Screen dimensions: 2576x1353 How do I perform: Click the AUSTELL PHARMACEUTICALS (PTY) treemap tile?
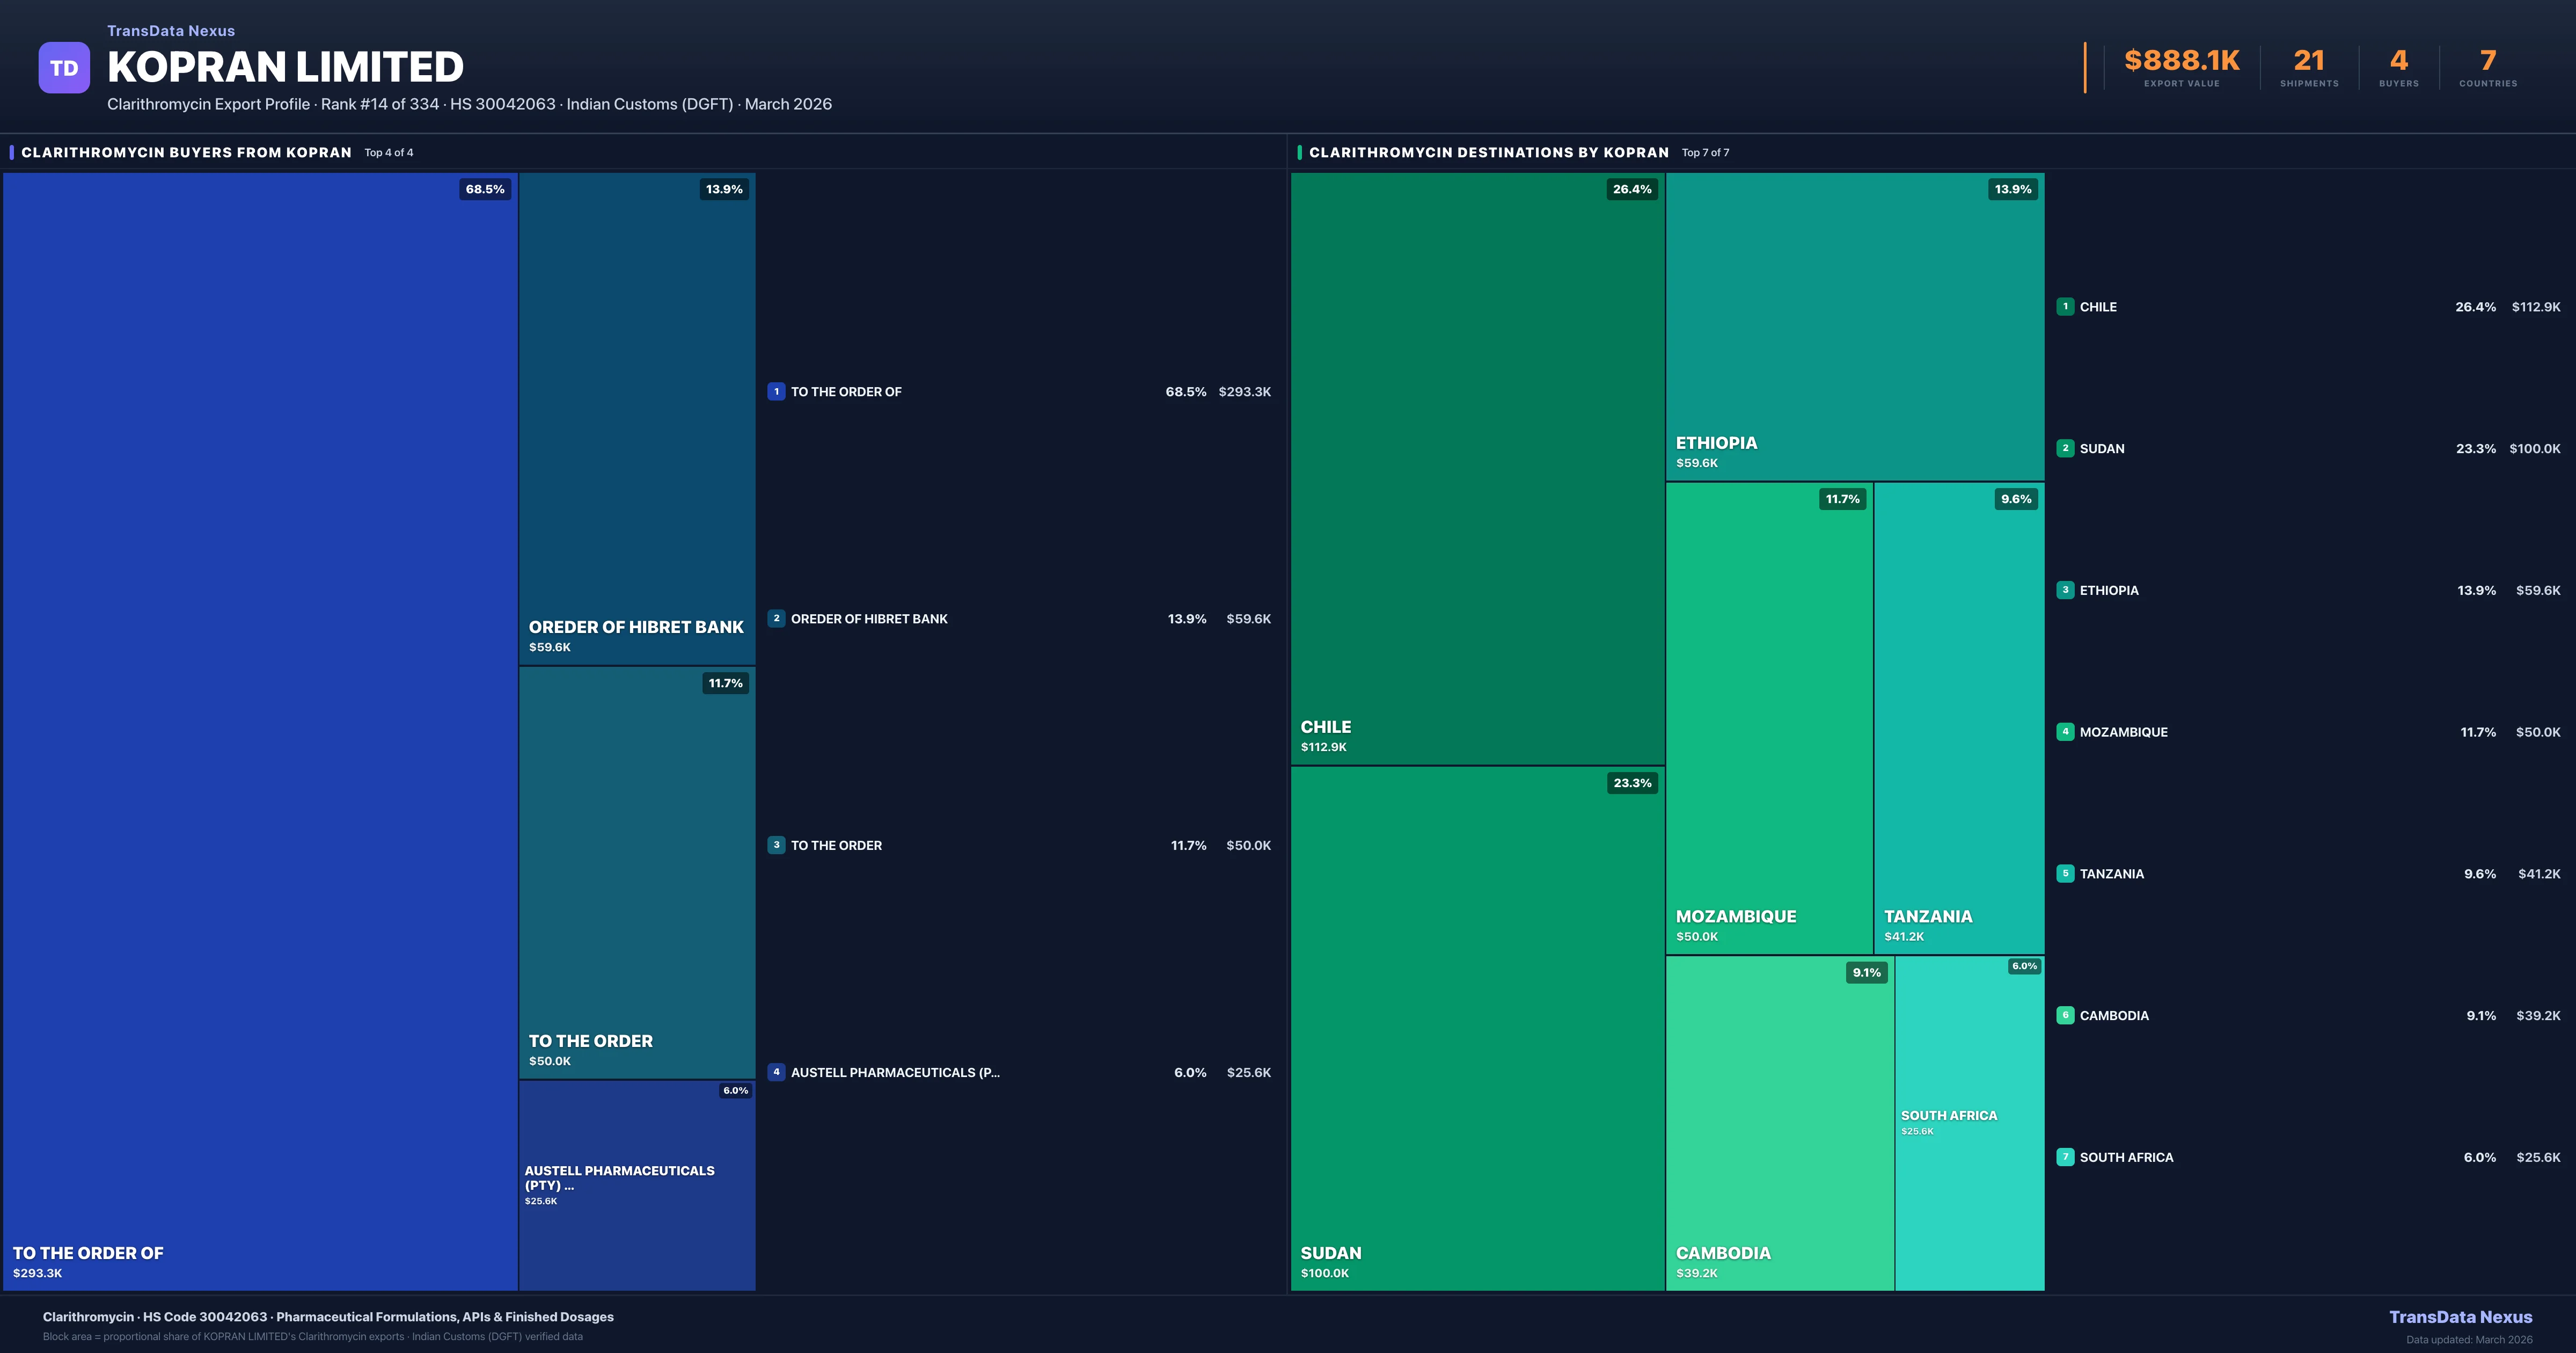coord(636,1185)
